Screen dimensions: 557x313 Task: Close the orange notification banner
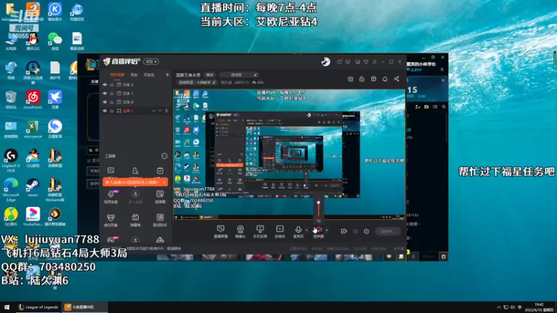click(164, 182)
